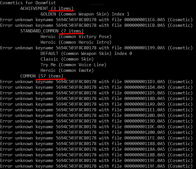Click the Try Me Common Voice Line entry
The height and width of the screenshot is (169, 196).
(x=73, y=65)
